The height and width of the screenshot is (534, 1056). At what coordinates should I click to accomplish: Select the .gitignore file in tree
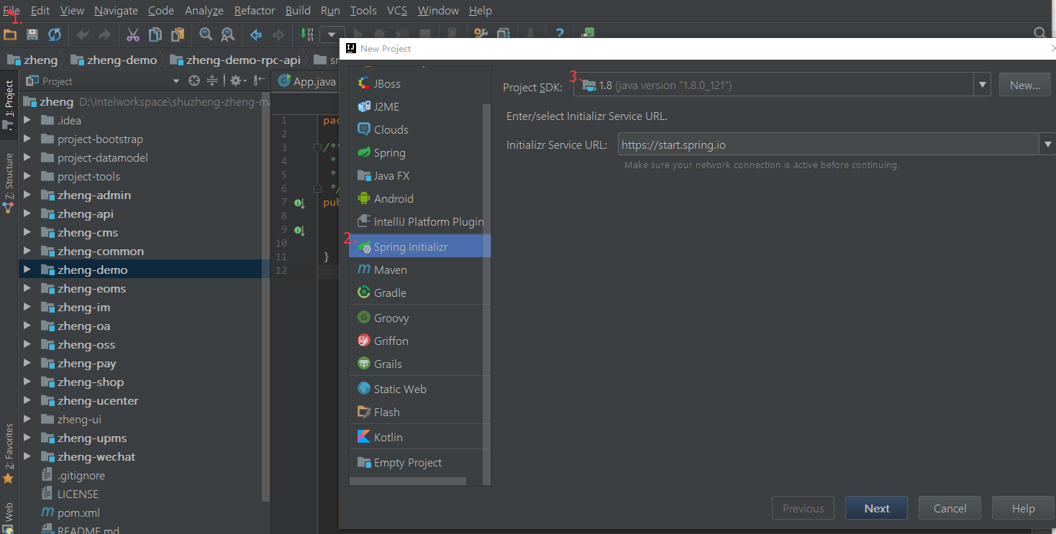pyautogui.click(x=73, y=475)
